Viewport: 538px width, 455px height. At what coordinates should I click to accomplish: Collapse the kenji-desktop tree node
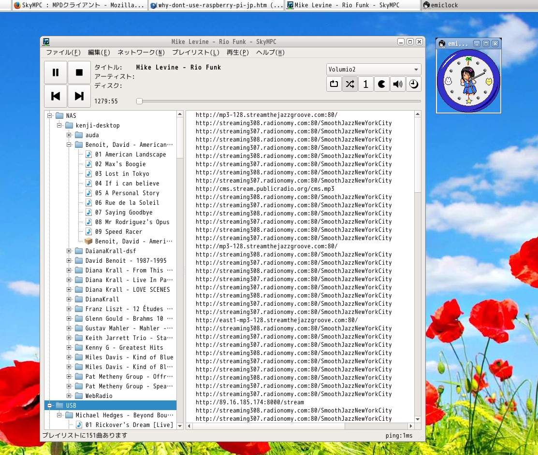(x=59, y=126)
